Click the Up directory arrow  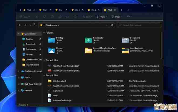click(x=34, y=25)
